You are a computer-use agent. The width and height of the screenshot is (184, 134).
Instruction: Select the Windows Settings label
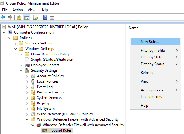point(40,49)
